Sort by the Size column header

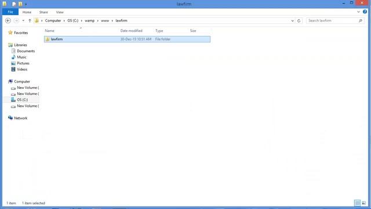coord(193,31)
